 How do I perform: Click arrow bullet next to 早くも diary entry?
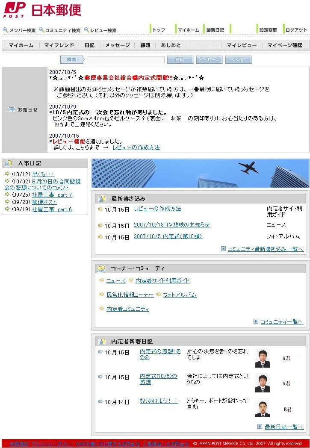pos(7,174)
